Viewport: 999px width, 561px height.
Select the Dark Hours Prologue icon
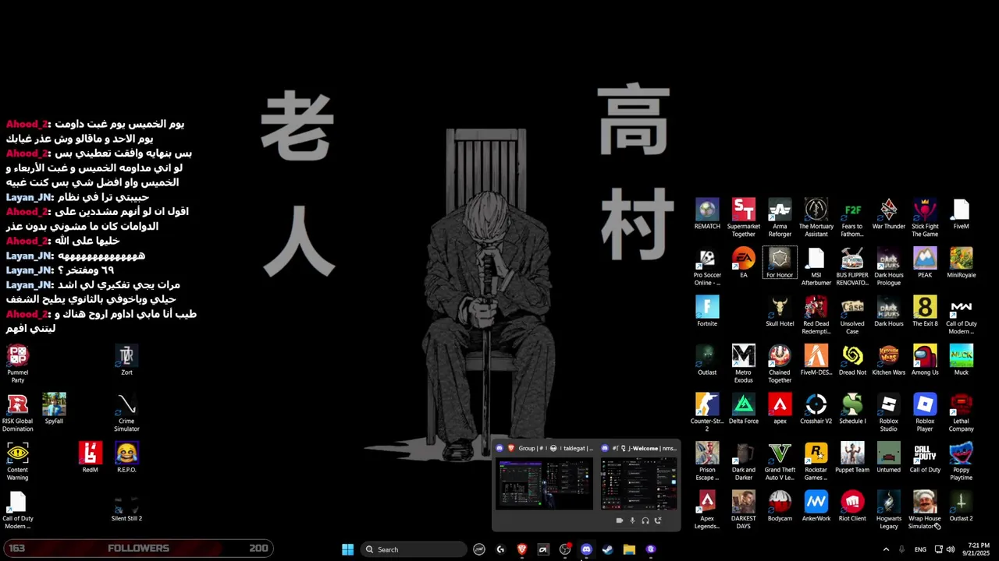[x=888, y=266]
